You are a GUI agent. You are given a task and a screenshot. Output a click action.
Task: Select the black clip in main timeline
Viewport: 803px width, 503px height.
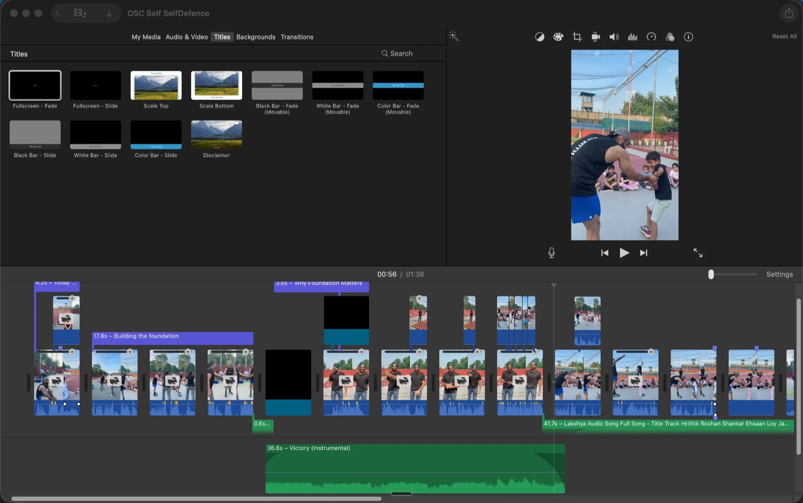tap(288, 383)
